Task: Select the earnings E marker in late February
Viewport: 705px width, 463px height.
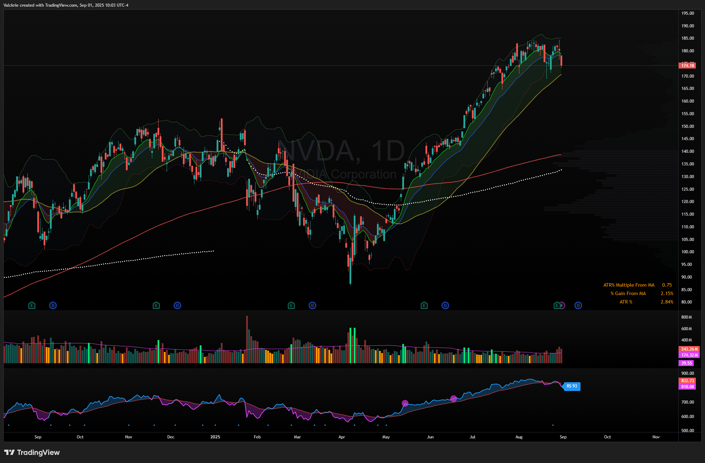Action: pos(291,306)
